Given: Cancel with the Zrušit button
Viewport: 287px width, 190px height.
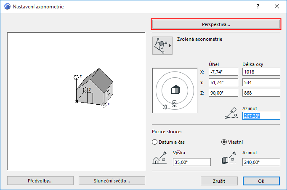Looking at the screenshot, I should (x=219, y=181).
